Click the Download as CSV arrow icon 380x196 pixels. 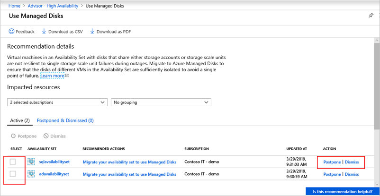(44, 32)
